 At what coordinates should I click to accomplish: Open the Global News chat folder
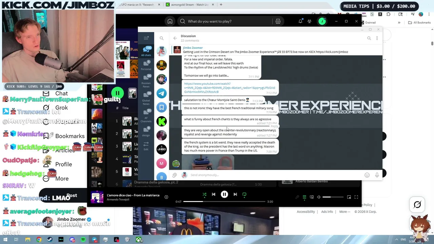pyautogui.click(x=146, y=99)
